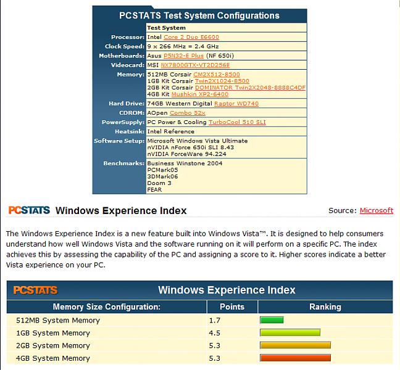This screenshot has width=400, height=370.
Task: Open the Core 2 Duo E6600 link
Action: coord(191,37)
